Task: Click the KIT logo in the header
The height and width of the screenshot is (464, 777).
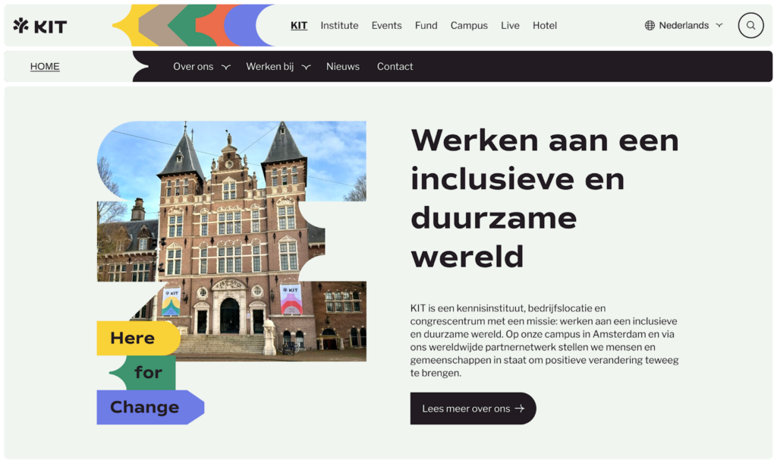Action: (x=40, y=26)
